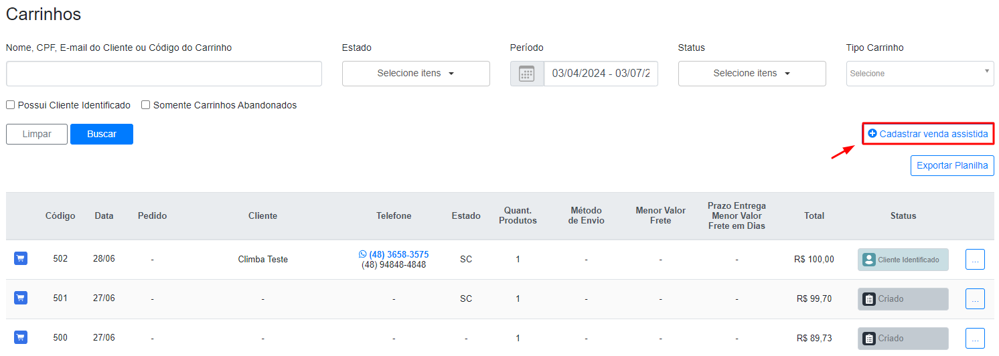
Task: Click the Cliente Identificado status badge
Action: click(903, 260)
